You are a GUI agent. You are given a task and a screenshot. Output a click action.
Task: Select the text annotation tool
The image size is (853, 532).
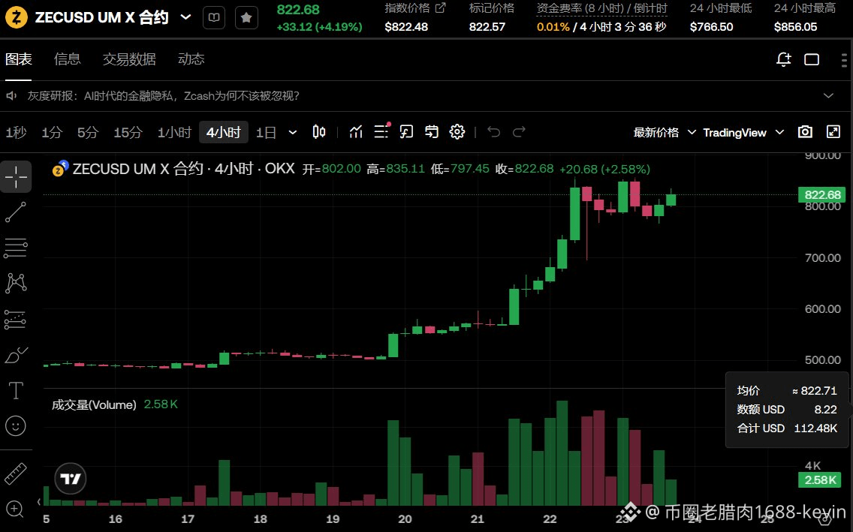tap(16, 390)
